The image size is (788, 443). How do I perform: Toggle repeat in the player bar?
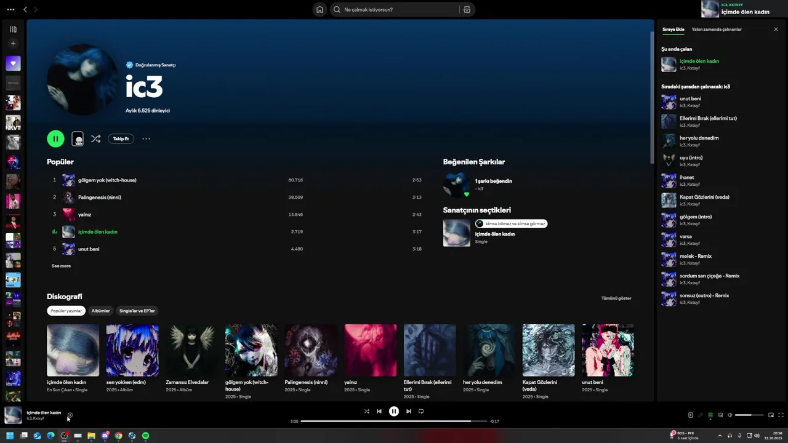(421, 411)
